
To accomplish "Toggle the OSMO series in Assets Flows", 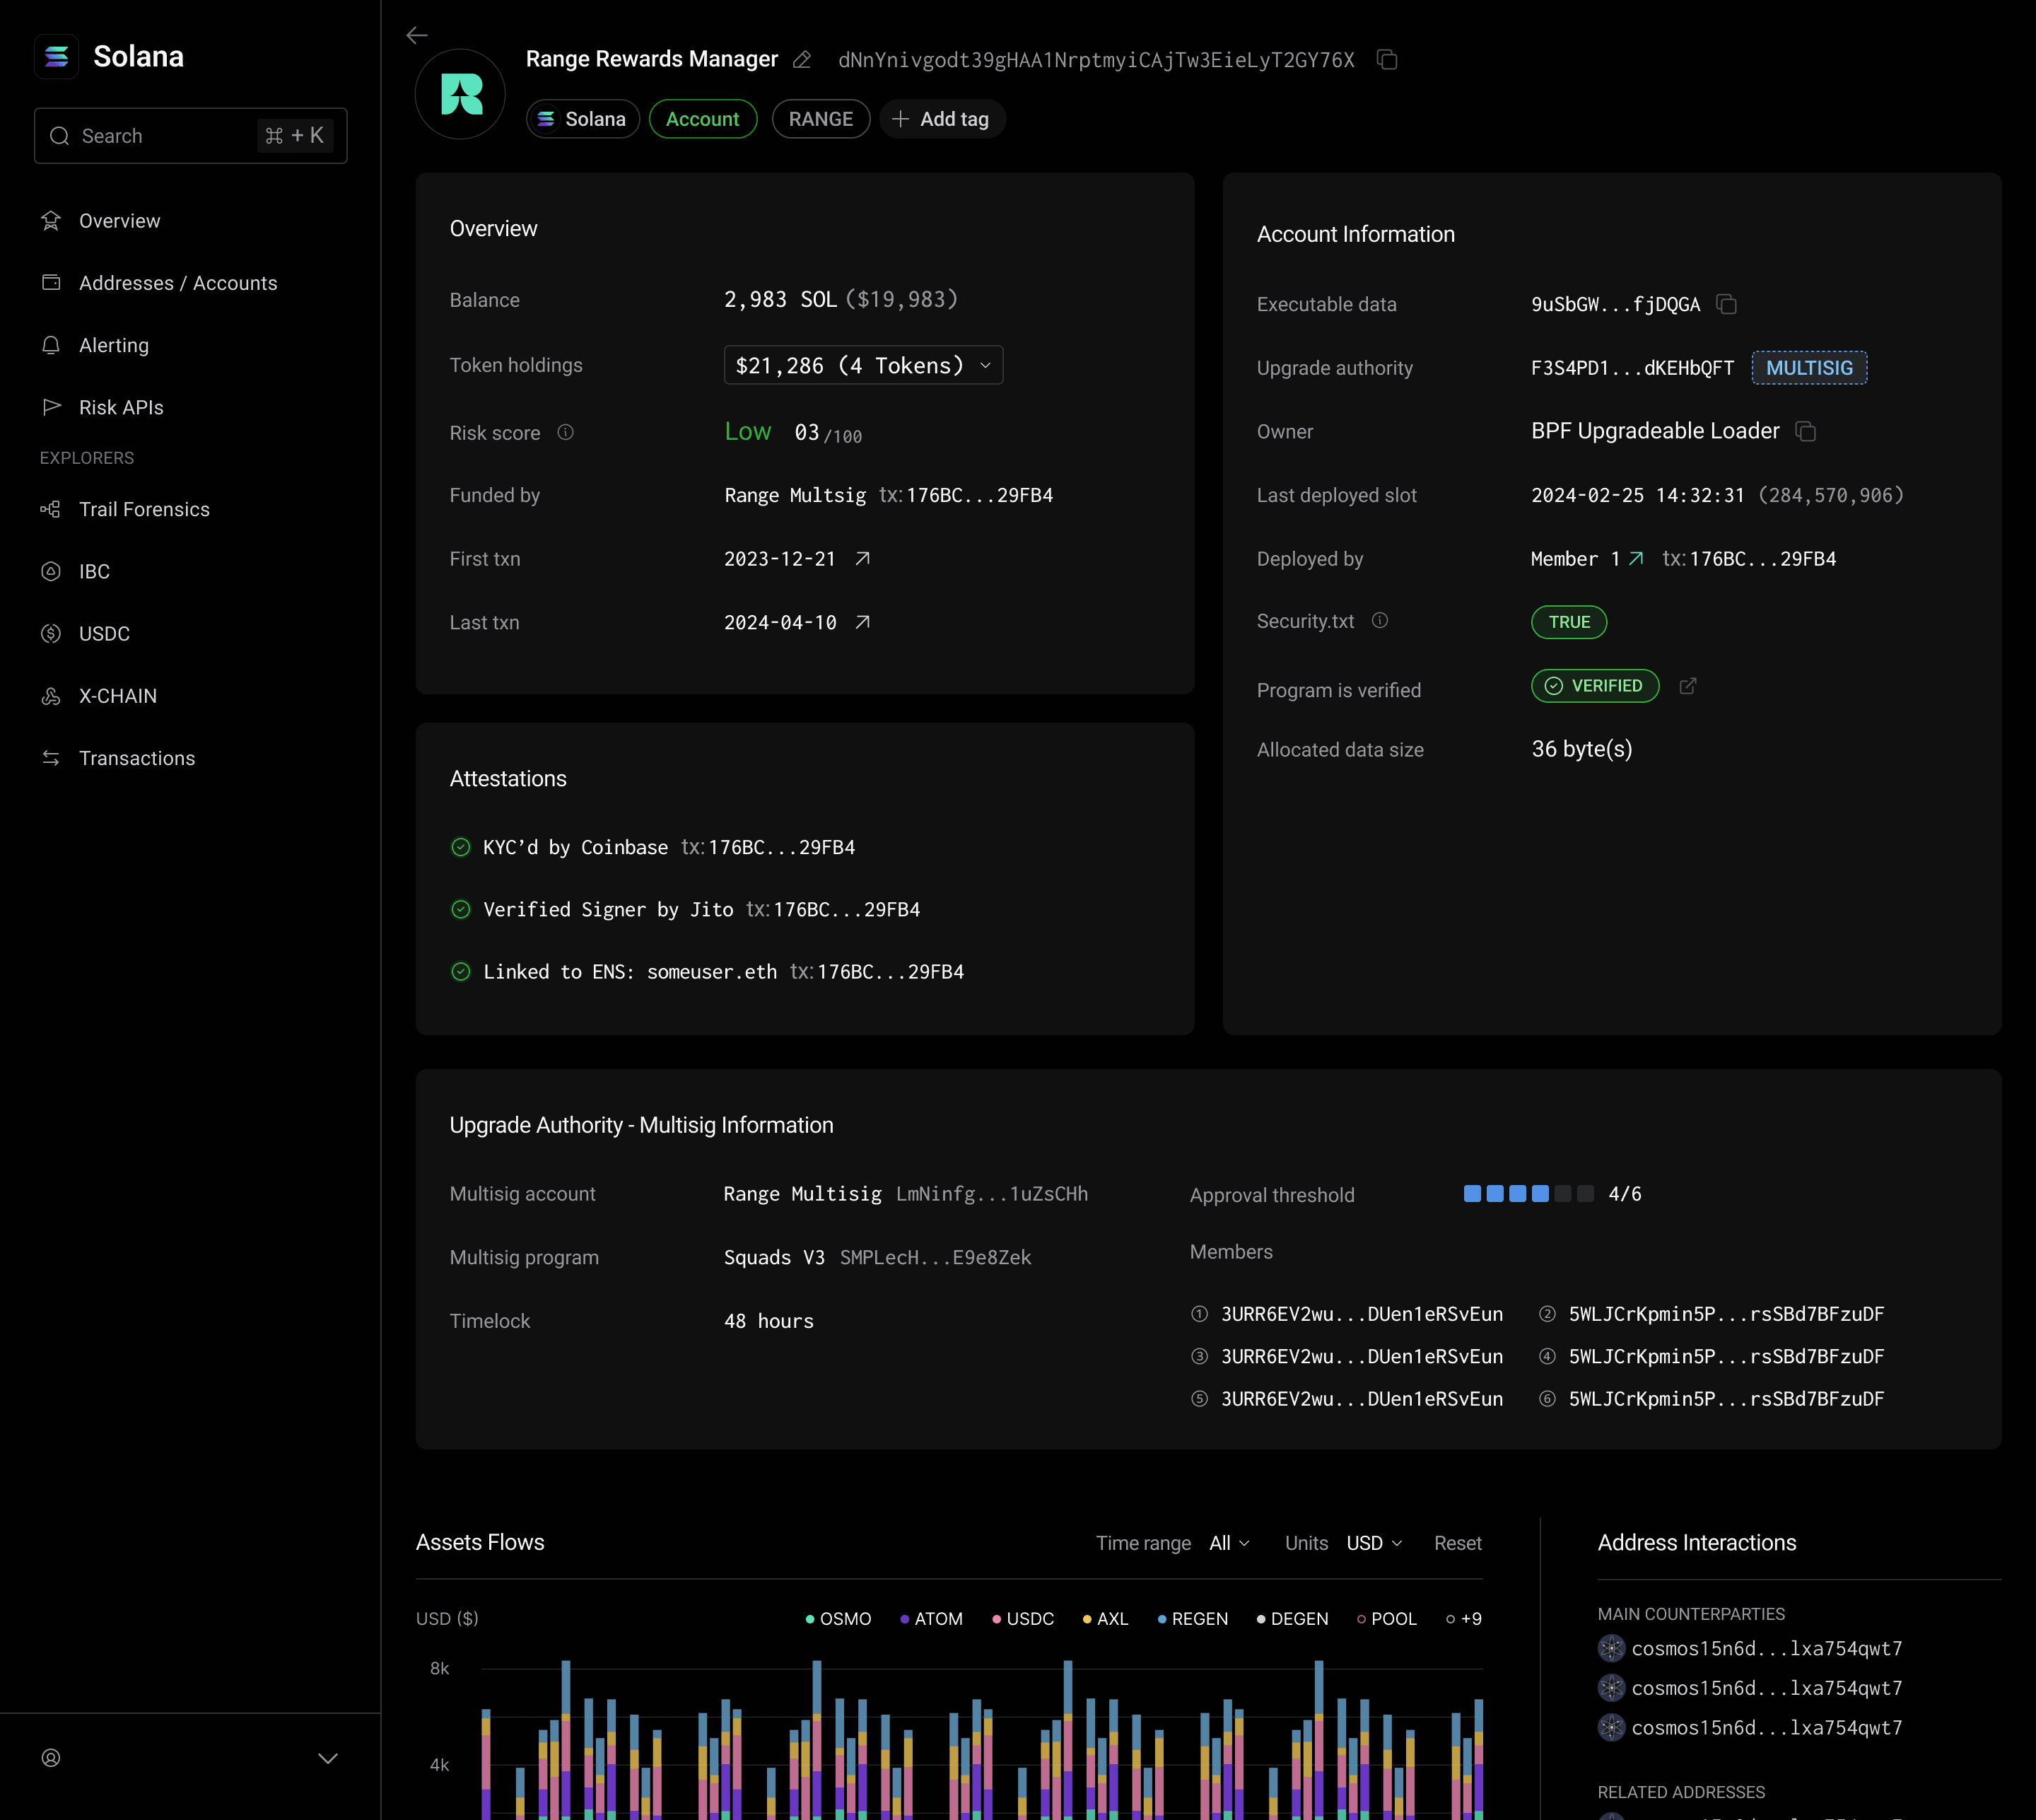I will click(x=838, y=1618).
